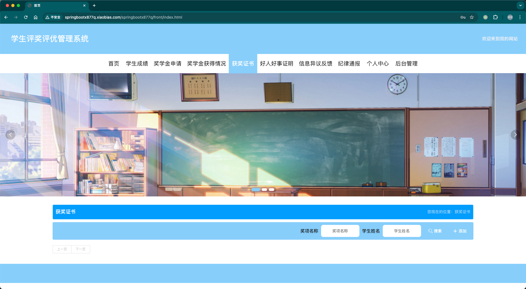Open the 奖学金获得情况 navigation item

coord(207,64)
